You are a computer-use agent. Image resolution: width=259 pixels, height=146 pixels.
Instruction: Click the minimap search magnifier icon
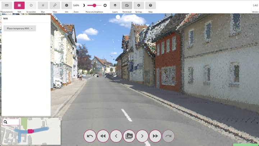[5, 122]
